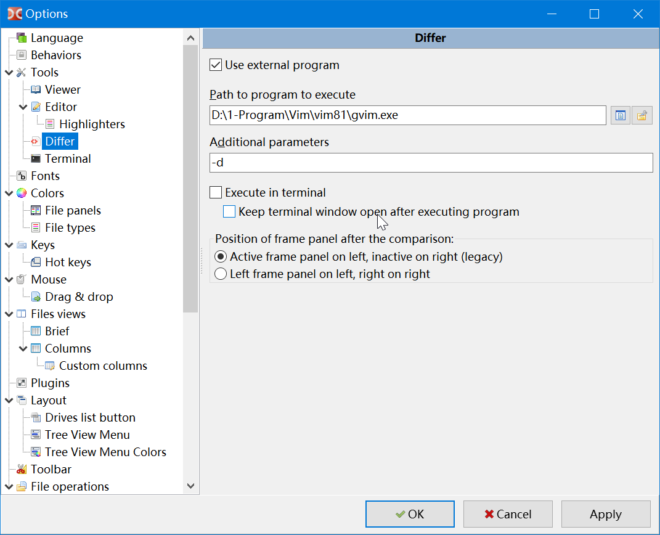Uncheck the Use external program checkbox
660x535 pixels.
pyautogui.click(x=216, y=65)
